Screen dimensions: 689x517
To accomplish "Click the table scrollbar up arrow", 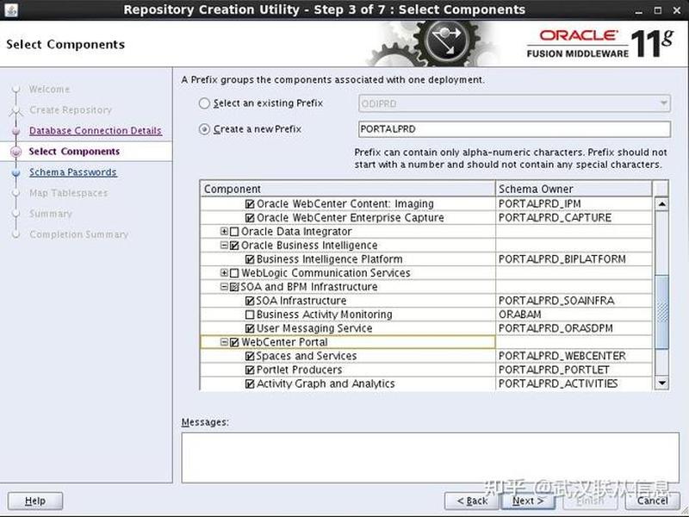I will [661, 204].
